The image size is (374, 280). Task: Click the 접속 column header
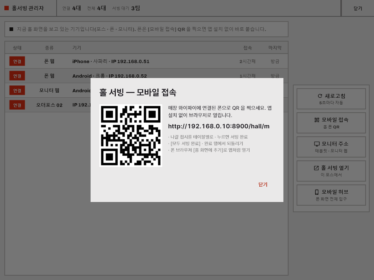[x=247, y=48]
